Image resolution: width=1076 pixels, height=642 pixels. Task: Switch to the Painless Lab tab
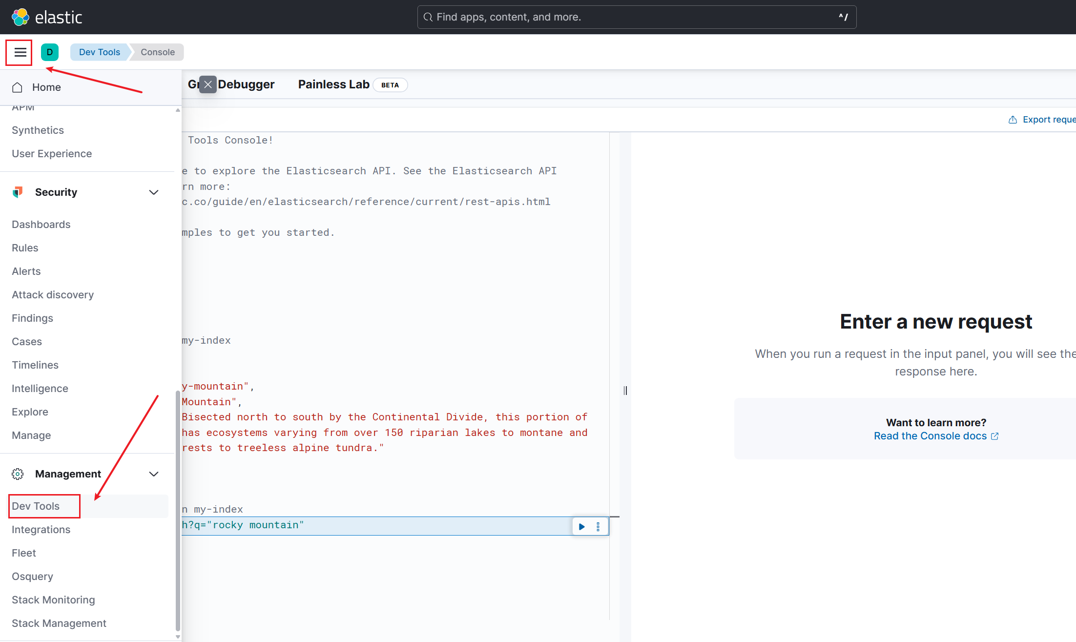334,84
